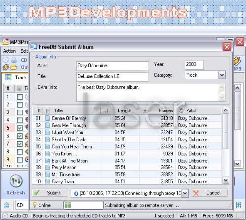Image resolution: width=246 pixels, height=220 pixels.
Task: Click the Cancel button
Action: [209, 193]
